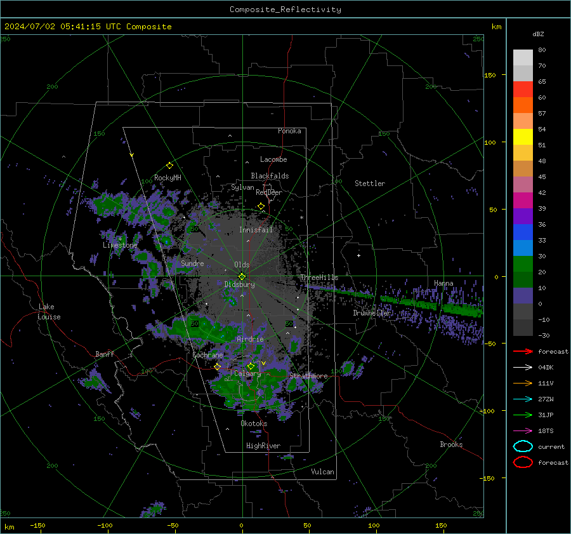Click the yellow radar-site diamond at Olds
Viewport: 571px width, 534px height.
point(242,277)
